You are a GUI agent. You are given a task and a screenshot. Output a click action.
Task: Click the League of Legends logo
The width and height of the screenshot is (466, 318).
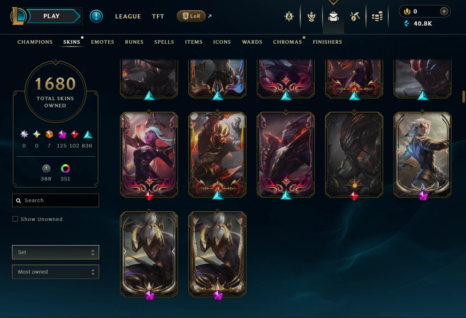point(18,16)
